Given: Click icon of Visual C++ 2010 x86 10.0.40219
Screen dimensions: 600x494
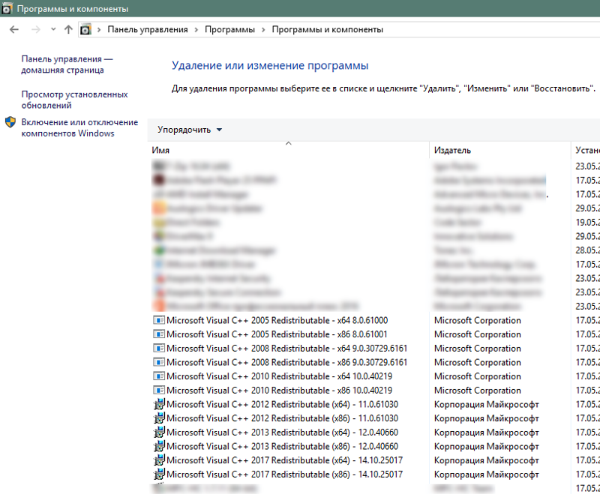Looking at the screenshot, I should [159, 391].
